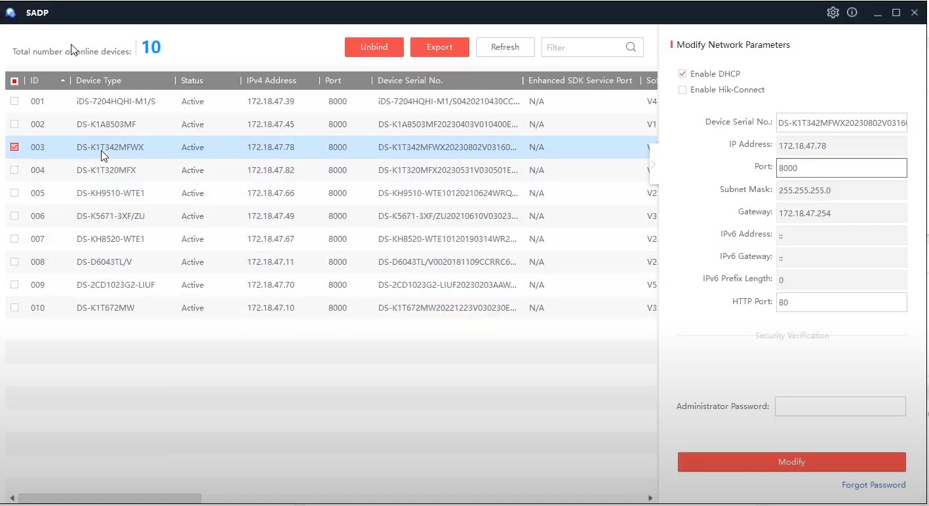Click the info icon in title bar
This screenshot has width=929, height=506.
coord(852,12)
